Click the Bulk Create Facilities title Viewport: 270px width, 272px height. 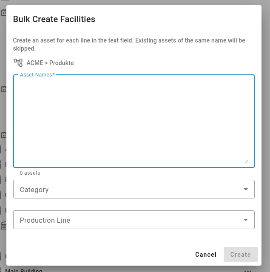(x=54, y=19)
